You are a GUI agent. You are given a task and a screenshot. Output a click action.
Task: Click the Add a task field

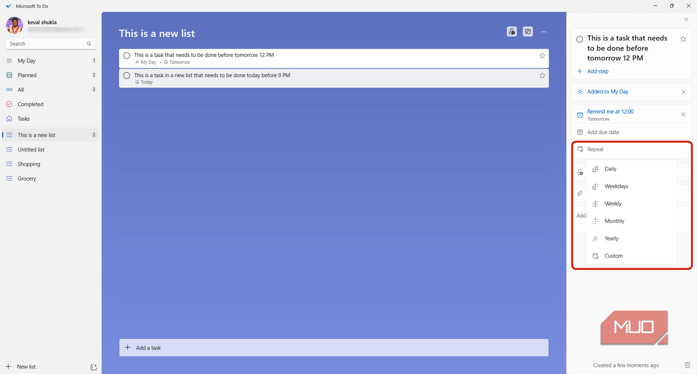click(334, 348)
